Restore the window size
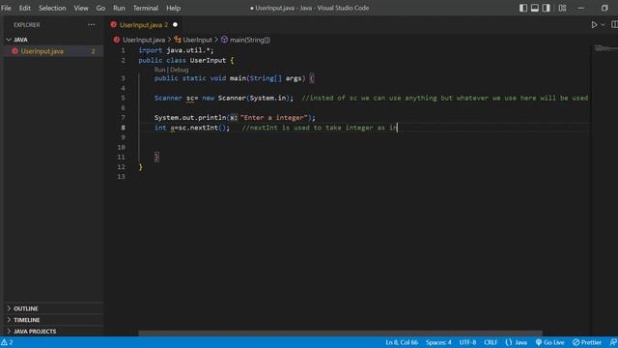This screenshot has width=618, height=348. [x=604, y=8]
